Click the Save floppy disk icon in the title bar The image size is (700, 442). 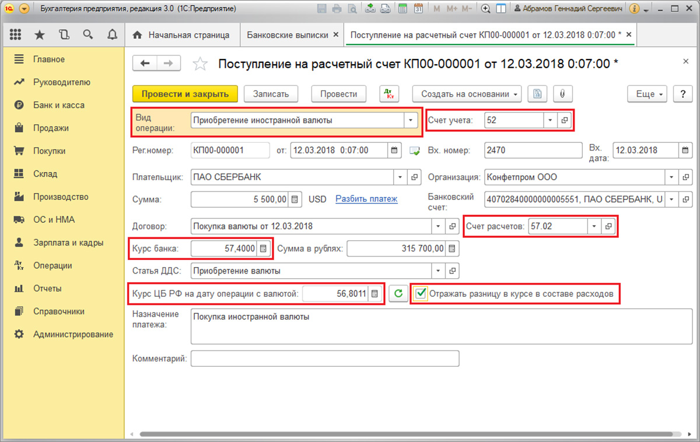(322, 9)
